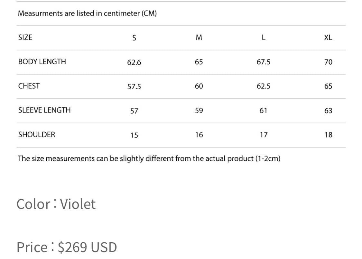Click the Price: $269 USD text
The image size is (362, 259).
(67, 247)
